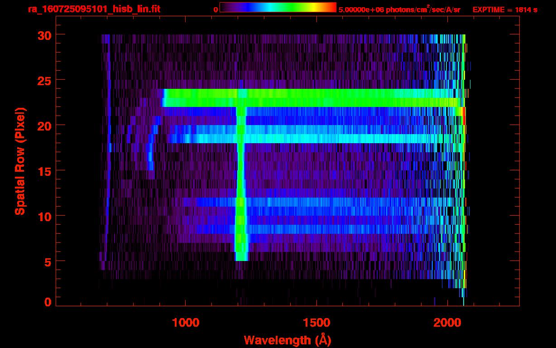Click the Spatial Row (Pixel) axis title
The image size is (556, 348).
[19, 161]
